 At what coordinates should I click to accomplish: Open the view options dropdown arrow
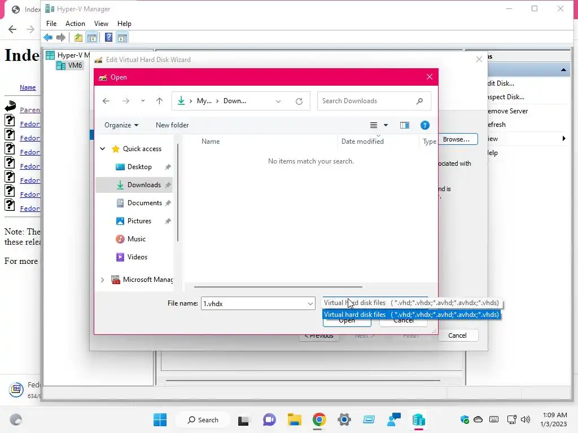pyautogui.click(x=386, y=125)
